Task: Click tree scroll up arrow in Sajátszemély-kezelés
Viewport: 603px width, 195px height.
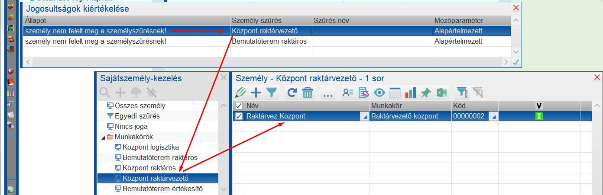Action: (224, 105)
